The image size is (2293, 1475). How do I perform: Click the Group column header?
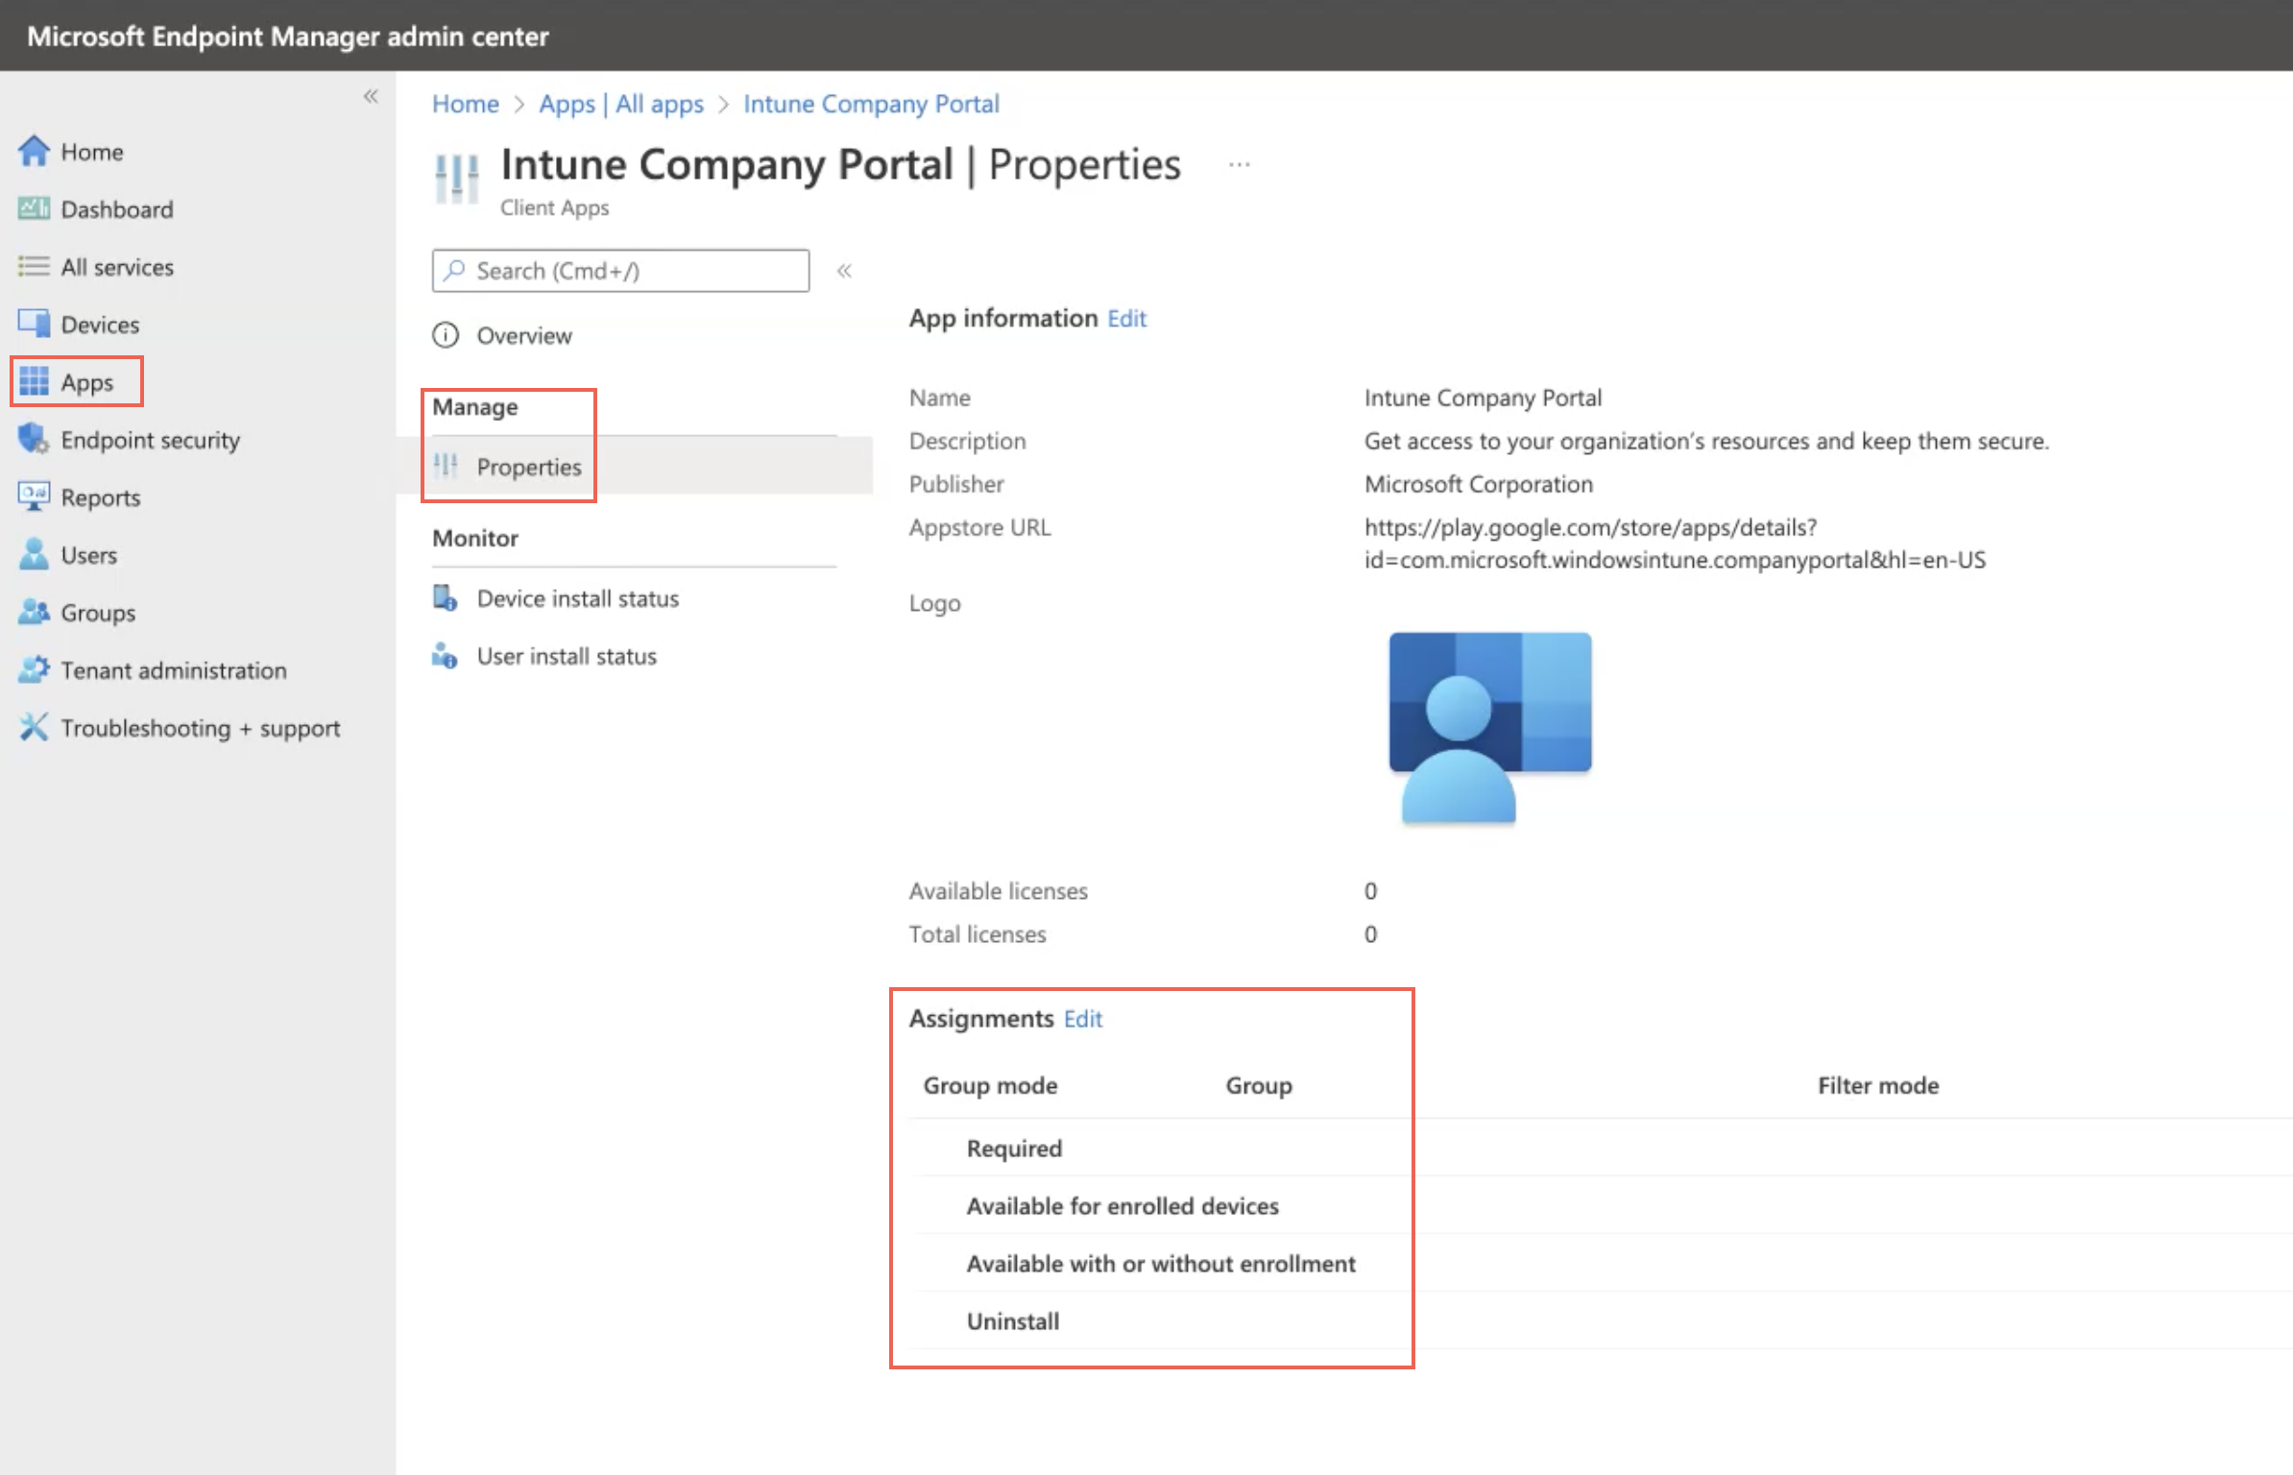(1259, 1085)
